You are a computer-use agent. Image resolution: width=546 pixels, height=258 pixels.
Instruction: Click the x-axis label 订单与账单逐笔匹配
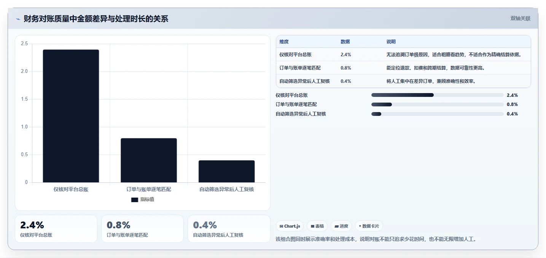click(149, 189)
